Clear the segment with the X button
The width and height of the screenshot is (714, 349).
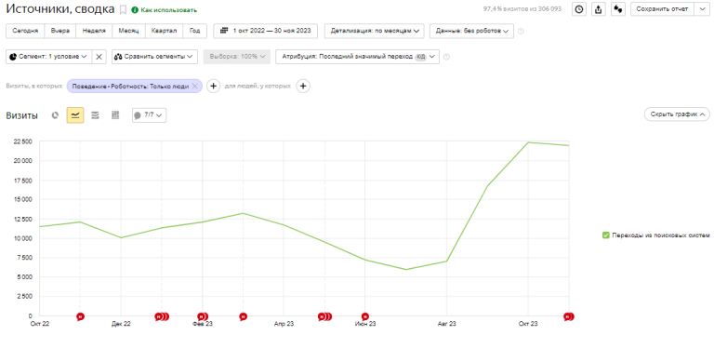point(99,57)
